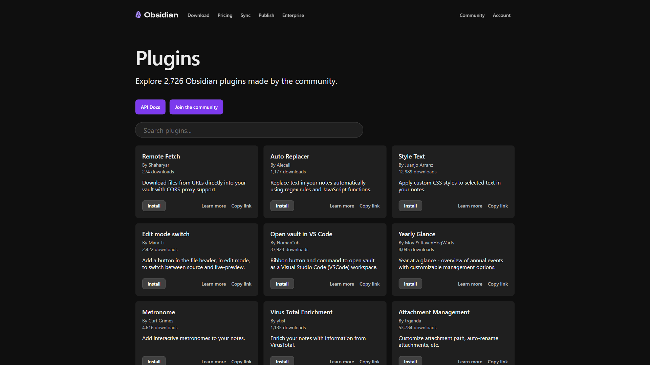This screenshot has width=650, height=365.
Task: Click author text By Shaharyar
Action: pyautogui.click(x=156, y=165)
